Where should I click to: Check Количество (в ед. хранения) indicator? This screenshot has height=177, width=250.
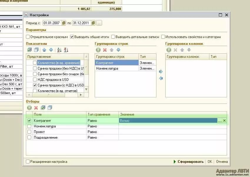click(x=35, y=63)
